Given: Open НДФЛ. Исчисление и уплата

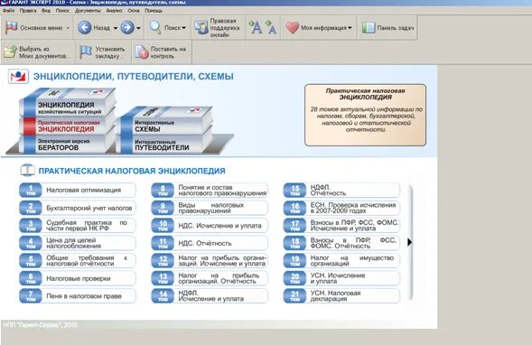Looking at the screenshot, I should [210, 296].
